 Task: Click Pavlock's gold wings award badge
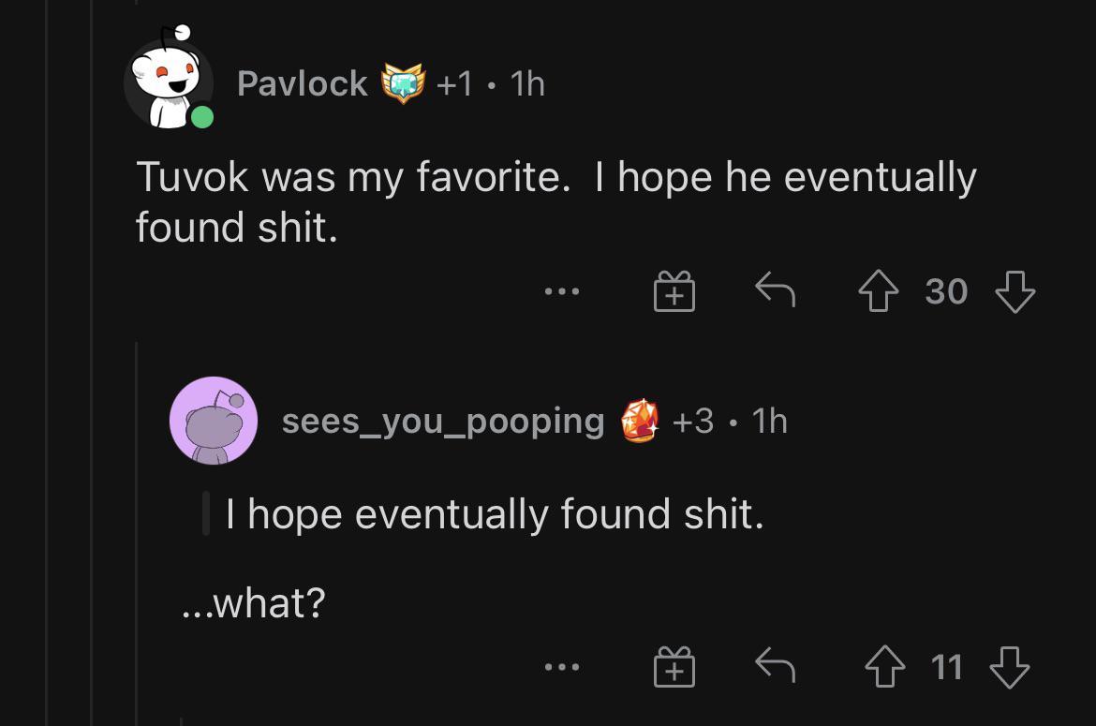pyautogui.click(x=401, y=82)
